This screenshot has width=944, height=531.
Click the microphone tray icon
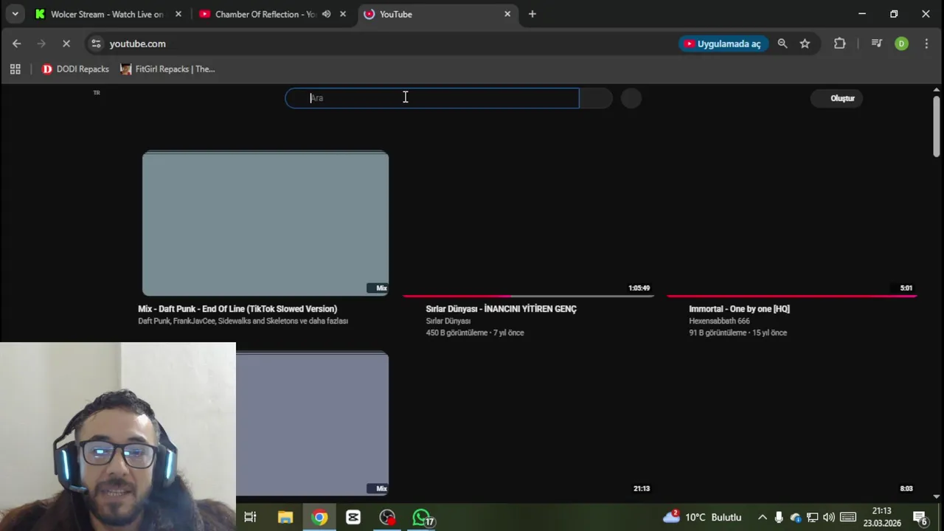[779, 518]
